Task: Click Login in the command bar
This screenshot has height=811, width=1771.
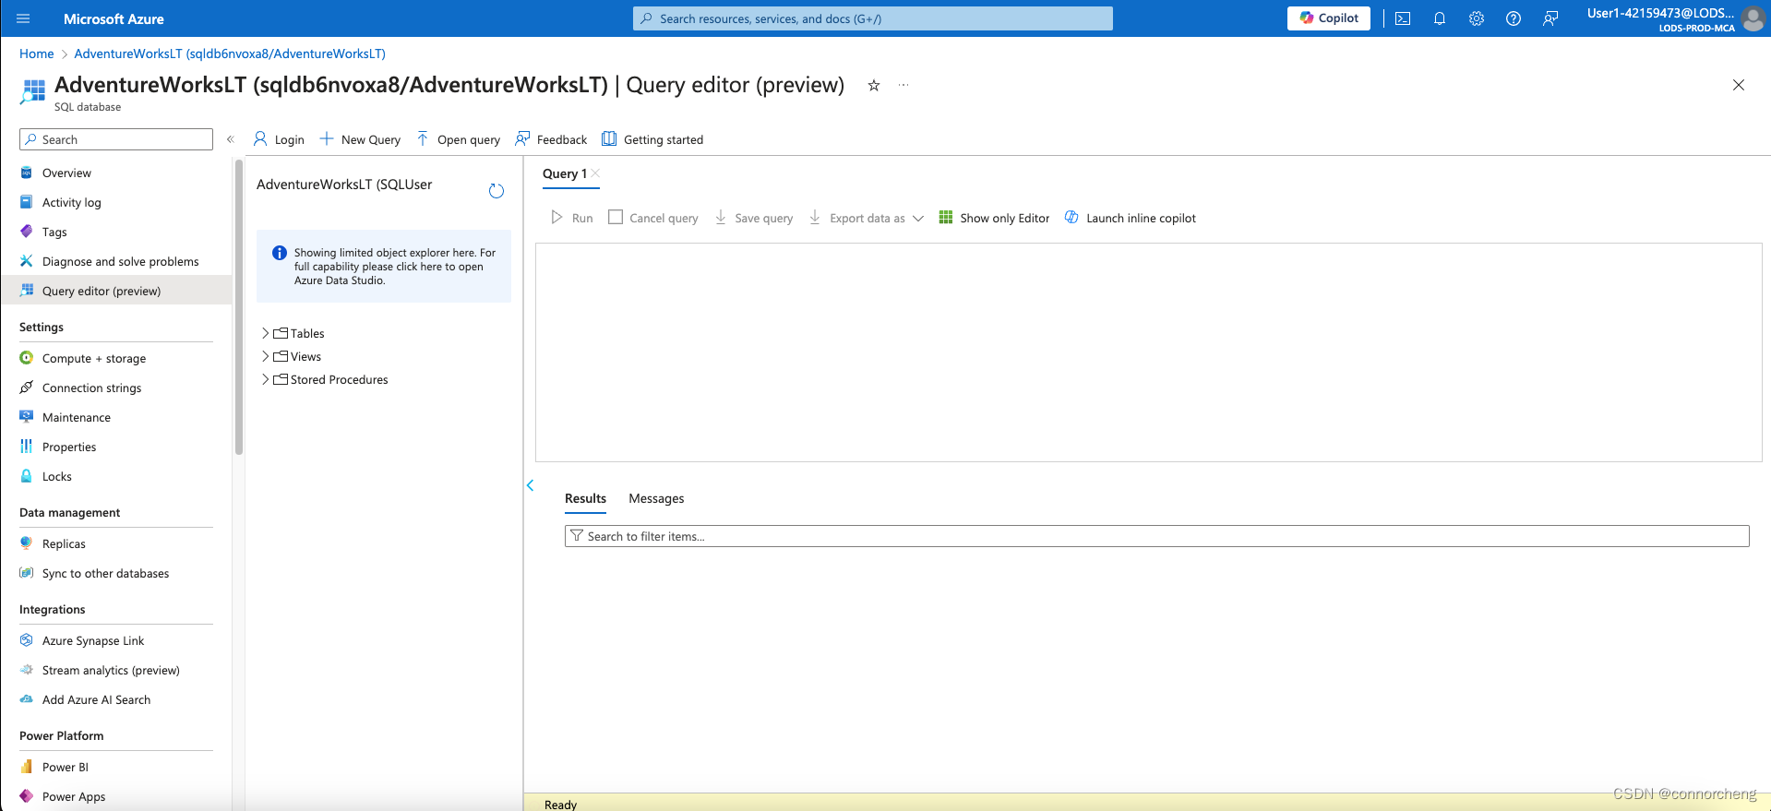Action: click(279, 139)
